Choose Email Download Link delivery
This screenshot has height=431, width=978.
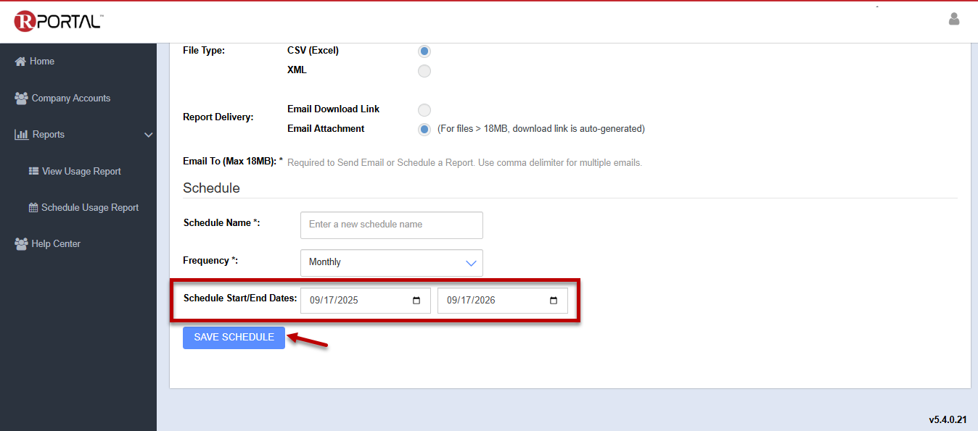(x=424, y=110)
